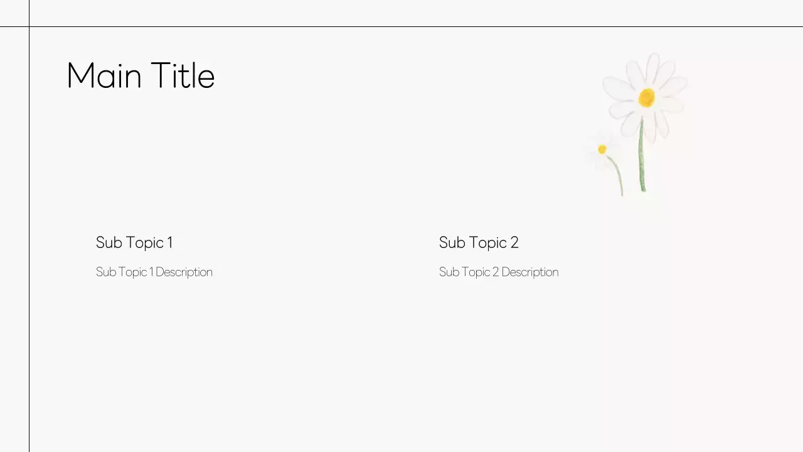Click the numeral "1" in Sub Topic 1 heading
Screen dimensions: 803x452
(x=169, y=243)
